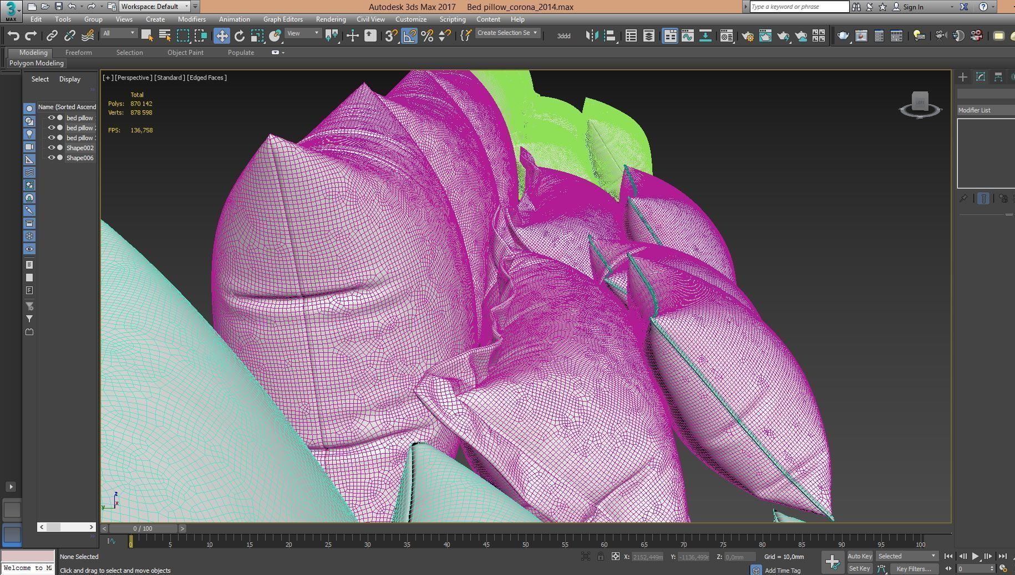Open the Selected key filter dropdown
1015x575 pixels.
(907, 556)
